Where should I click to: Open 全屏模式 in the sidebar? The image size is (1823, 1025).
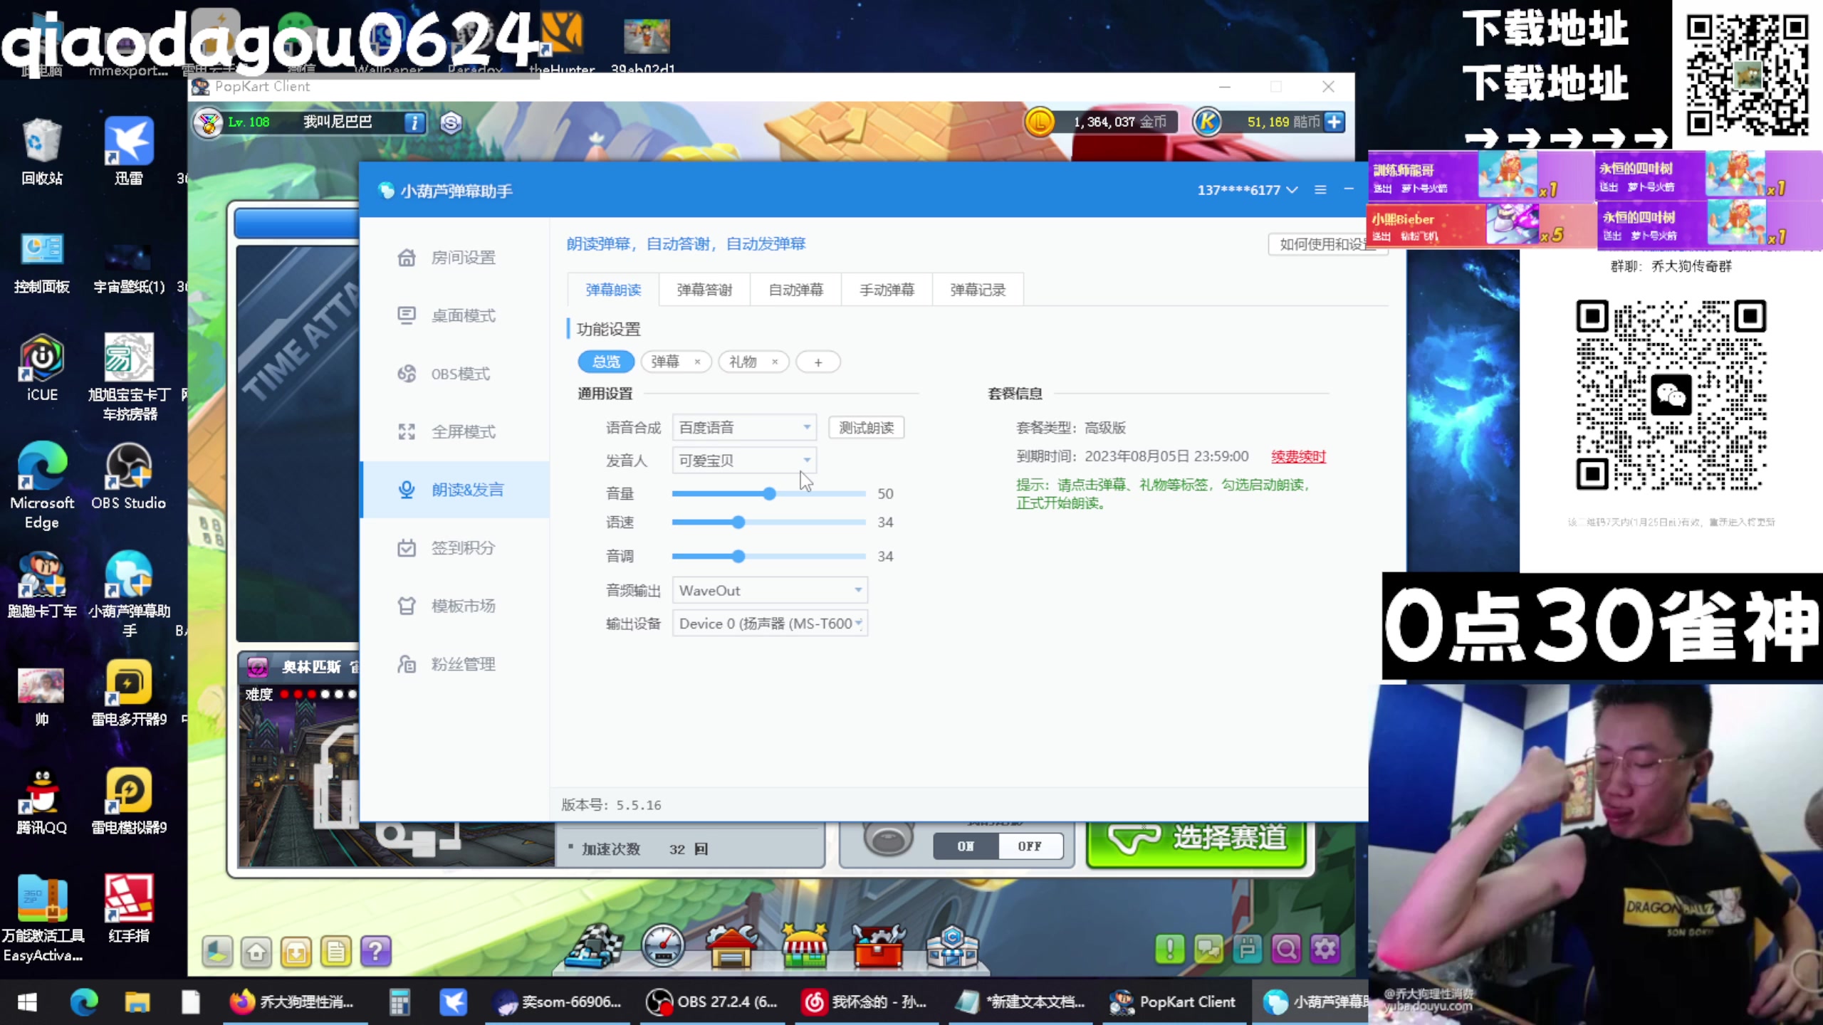[456, 431]
